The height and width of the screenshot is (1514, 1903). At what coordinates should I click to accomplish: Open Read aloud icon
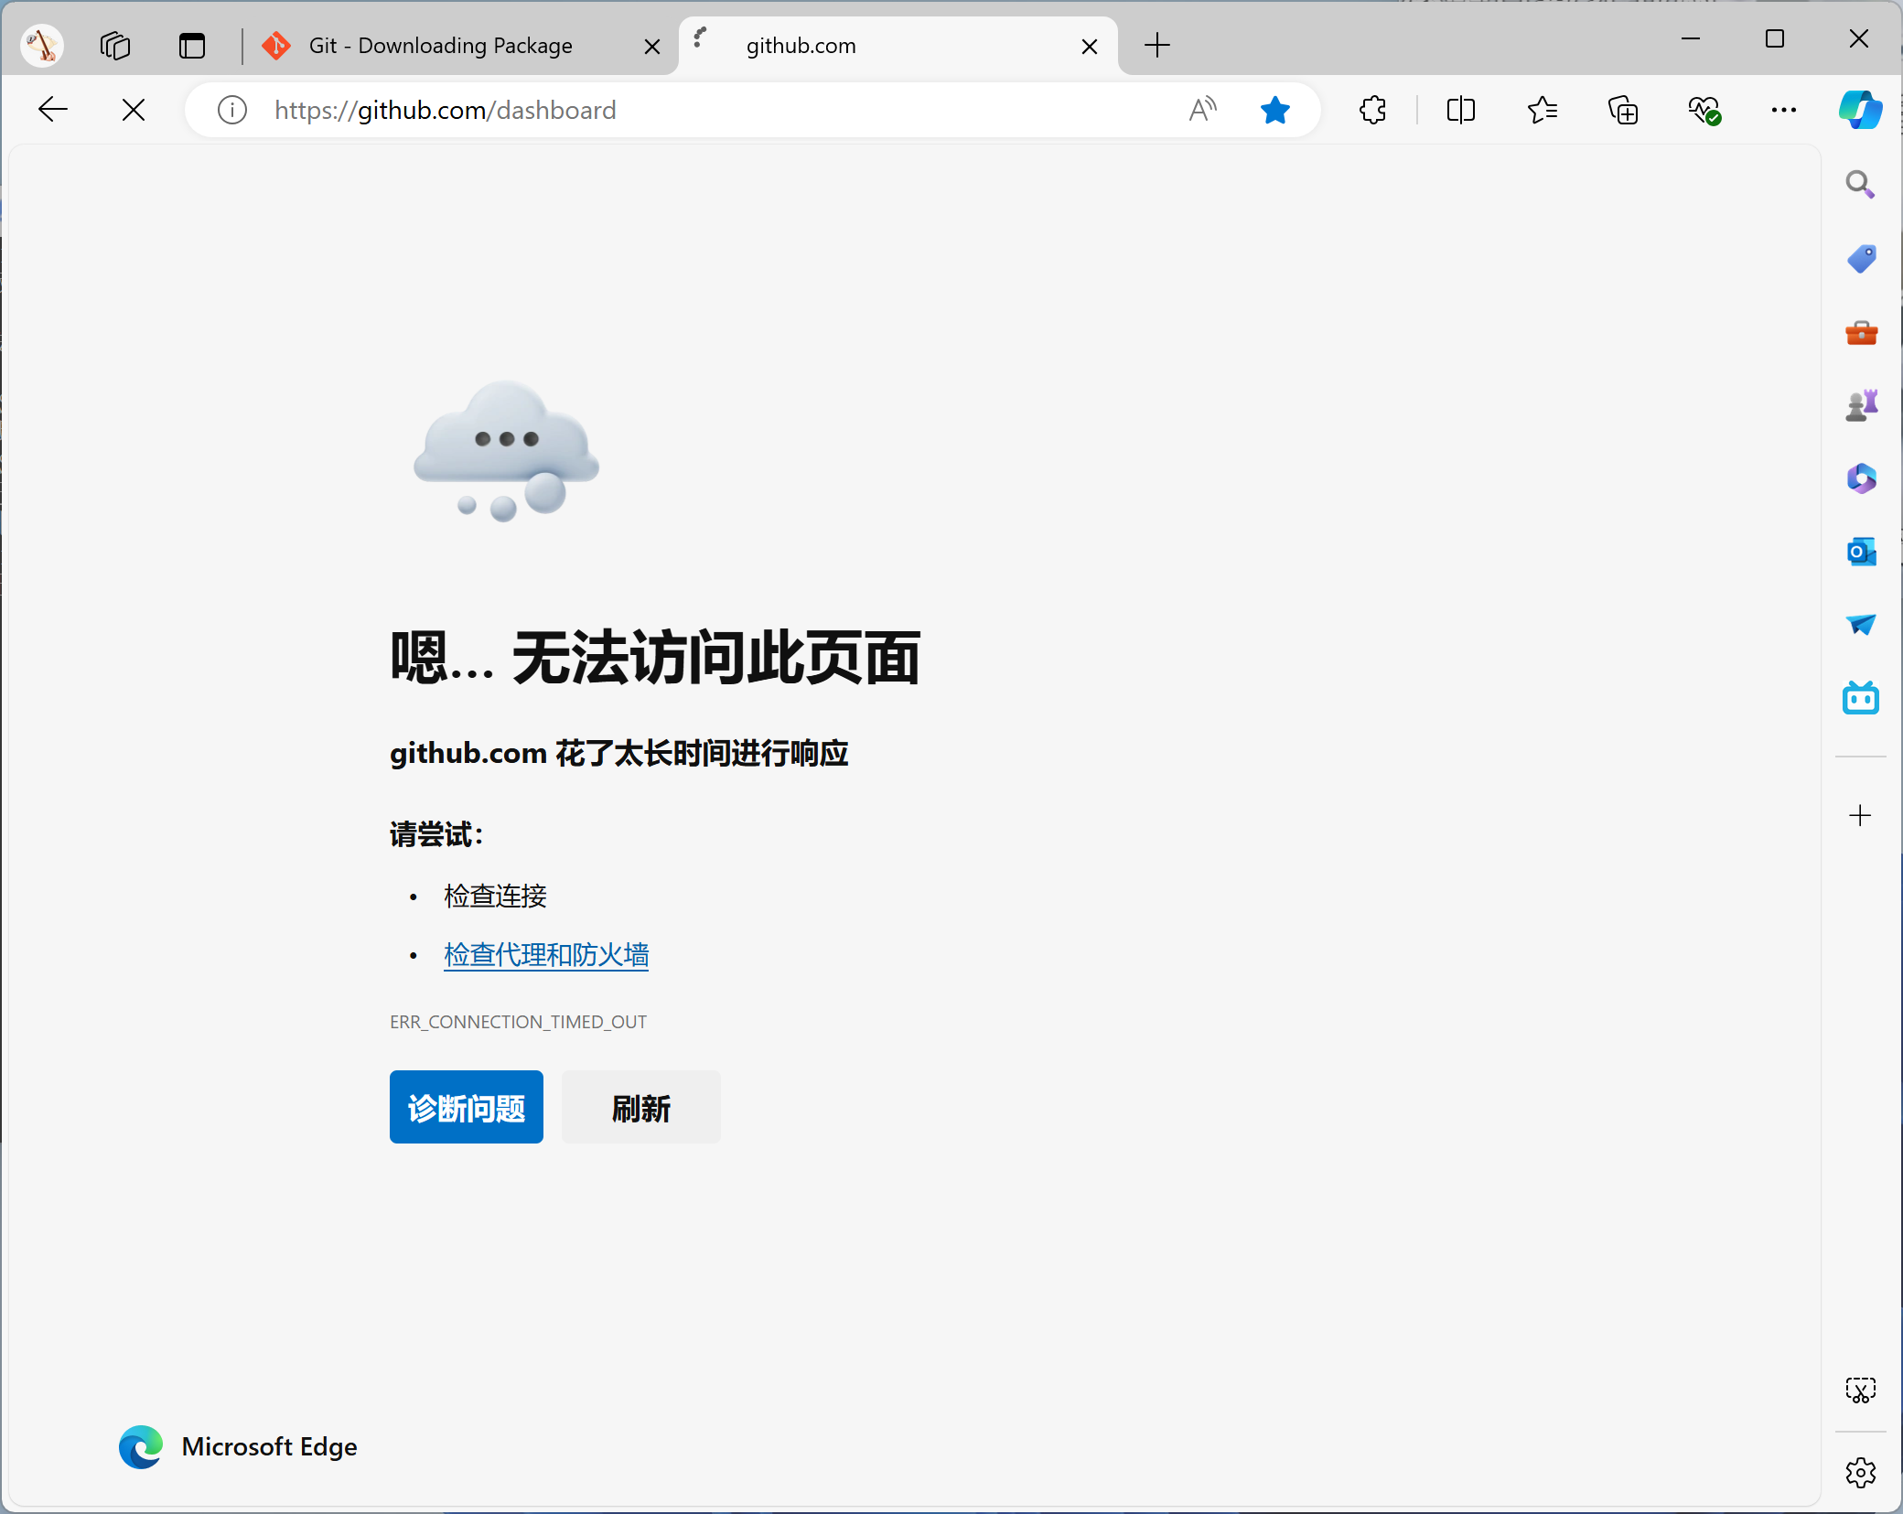click(x=1202, y=110)
